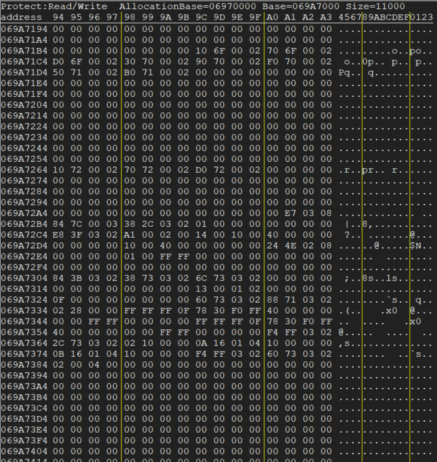Image resolution: width=437 pixels, height=462 pixels.
Task: Select the A0 column header
Action: tap(272, 17)
